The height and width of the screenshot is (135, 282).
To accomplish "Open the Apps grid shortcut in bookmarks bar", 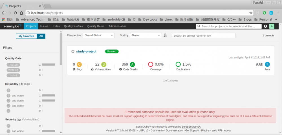I will point(8,19).
